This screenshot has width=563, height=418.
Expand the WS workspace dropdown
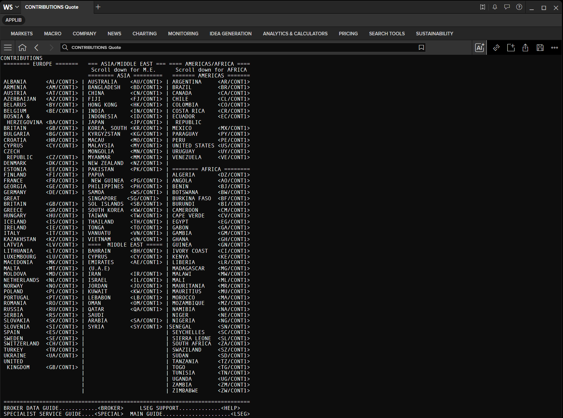click(11, 7)
